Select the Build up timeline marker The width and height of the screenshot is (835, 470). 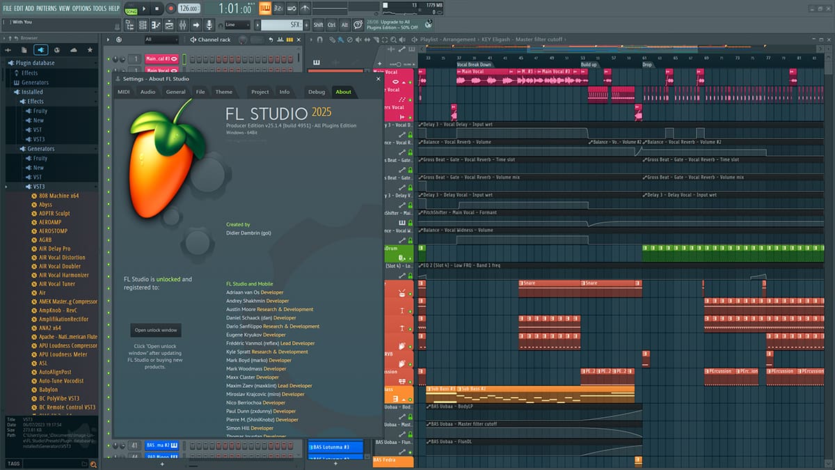coord(589,64)
